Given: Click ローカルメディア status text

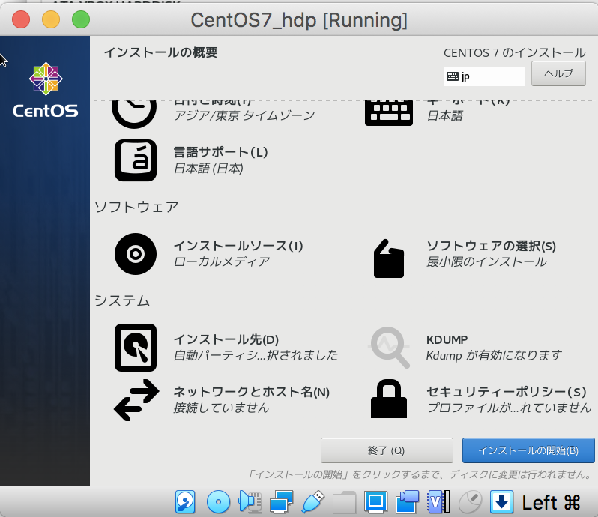Looking at the screenshot, I should pyautogui.click(x=222, y=261).
